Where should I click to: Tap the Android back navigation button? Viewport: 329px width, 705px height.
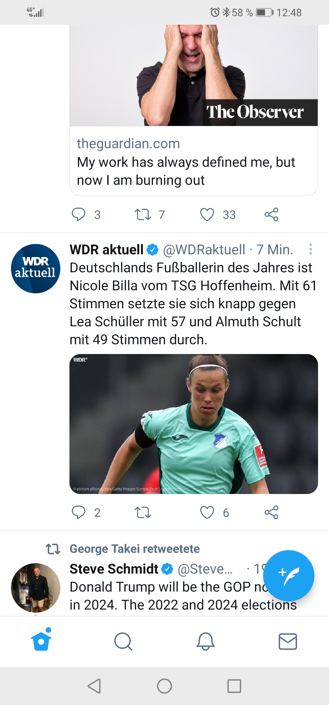[94, 686]
